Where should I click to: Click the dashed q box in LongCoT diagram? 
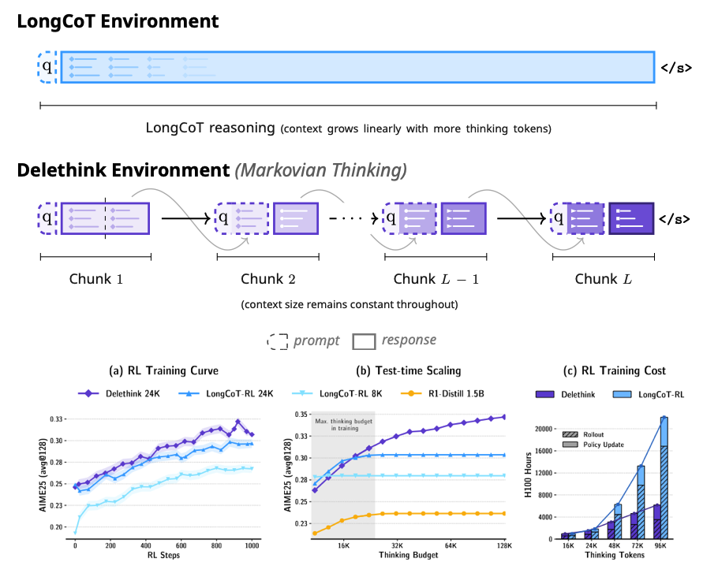click(x=47, y=67)
